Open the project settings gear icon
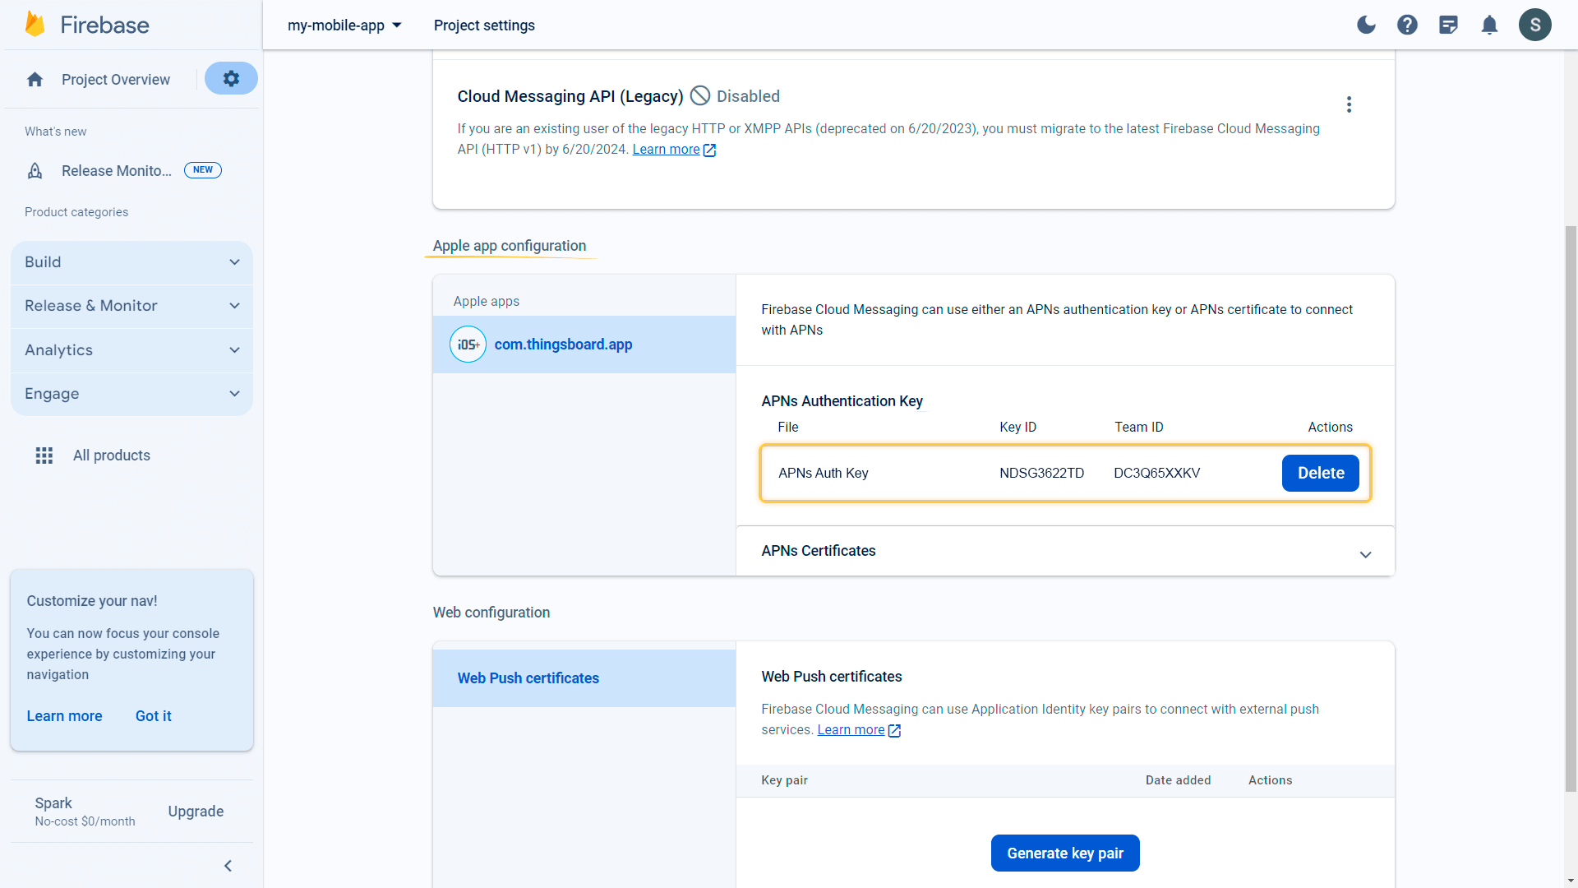The image size is (1578, 888). tap(231, 79)
